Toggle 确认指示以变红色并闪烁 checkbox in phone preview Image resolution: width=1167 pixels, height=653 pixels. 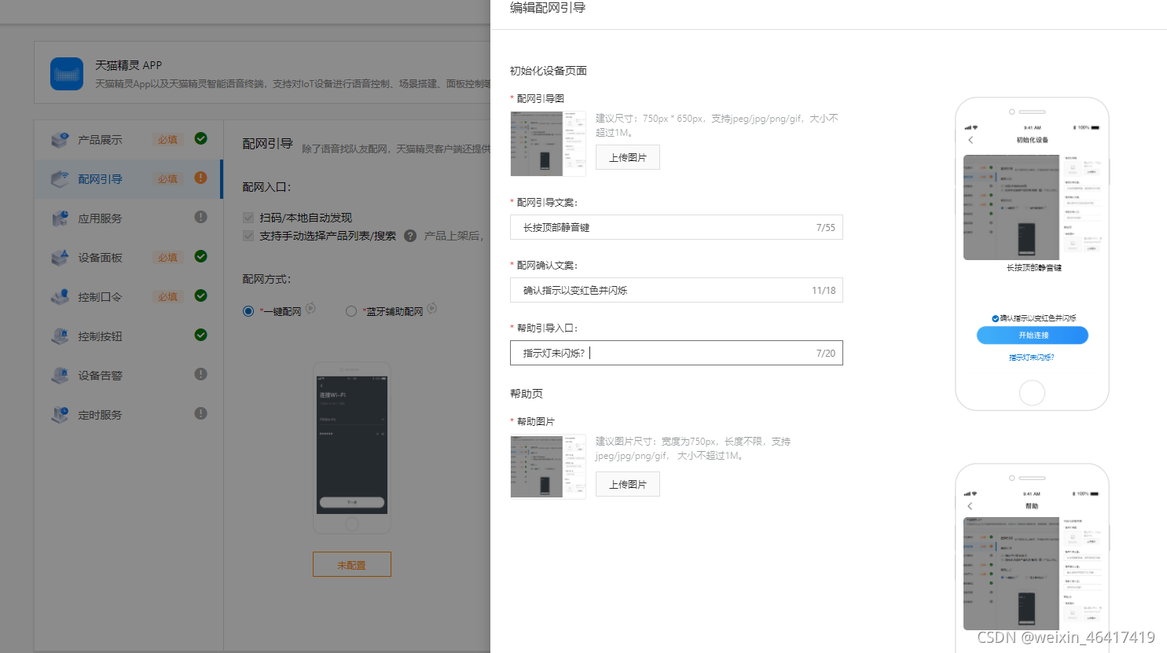[x=996, y=318]
